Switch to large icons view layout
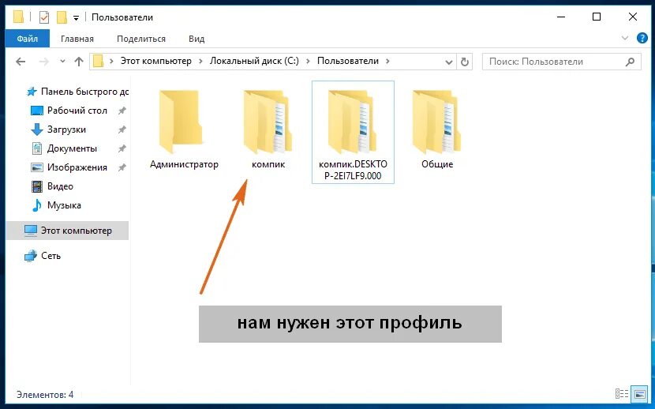The width and height of the screenshot is (655, 409). coord(639,393)
